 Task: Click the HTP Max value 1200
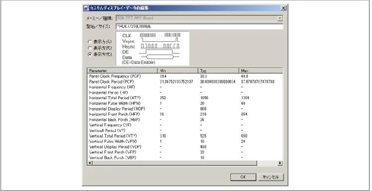[x=245, y=98]
